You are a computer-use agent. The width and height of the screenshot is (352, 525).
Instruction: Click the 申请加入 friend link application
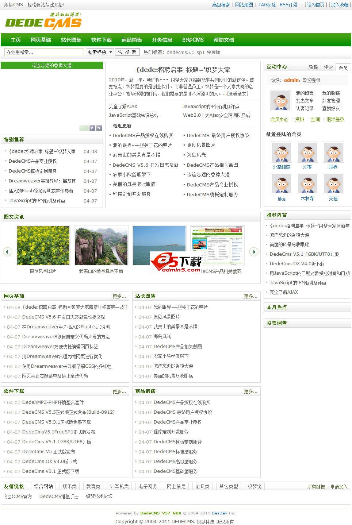point(339,487)
